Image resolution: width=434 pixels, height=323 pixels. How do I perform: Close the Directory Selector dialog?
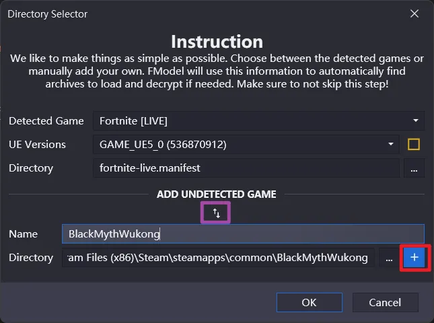[414, 13]
